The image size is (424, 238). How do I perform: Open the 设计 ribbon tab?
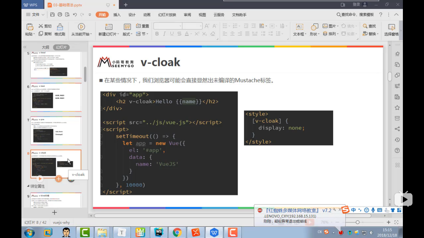click(132, 15)
